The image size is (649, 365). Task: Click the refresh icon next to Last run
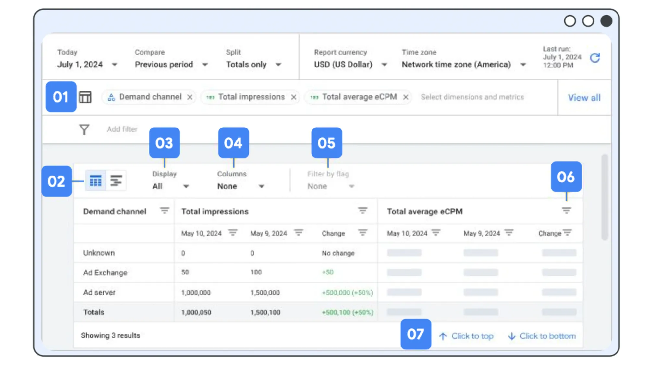tap(596, 58)
